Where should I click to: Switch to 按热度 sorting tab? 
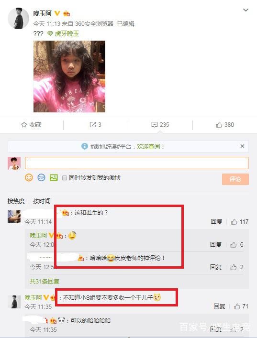(x=16, y=201)
